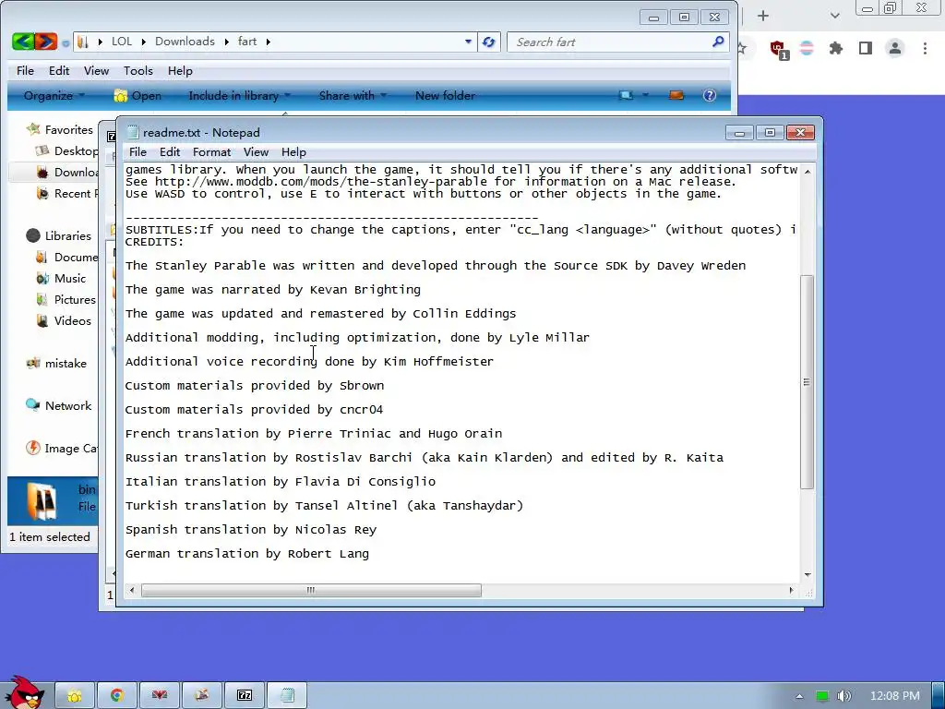Click the Refresh icon beside address bar
This screenshot has width=945, height=709.
coord(489,42)
